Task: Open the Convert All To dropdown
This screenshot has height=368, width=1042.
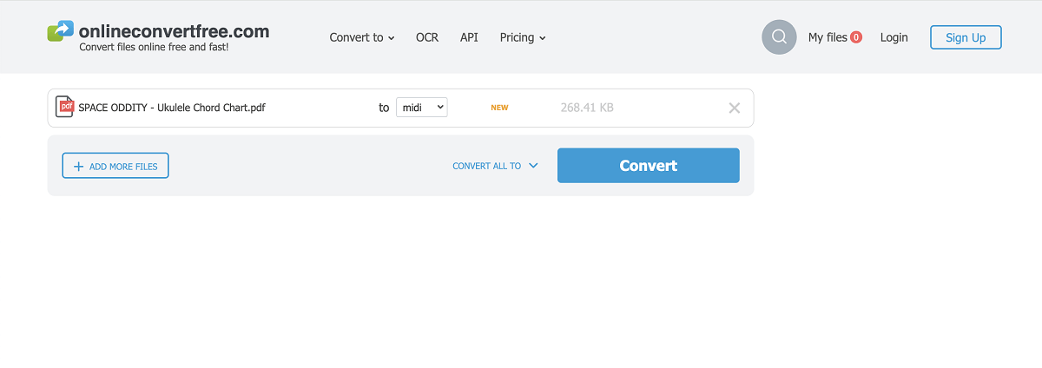Action: (x=495, y=166)
